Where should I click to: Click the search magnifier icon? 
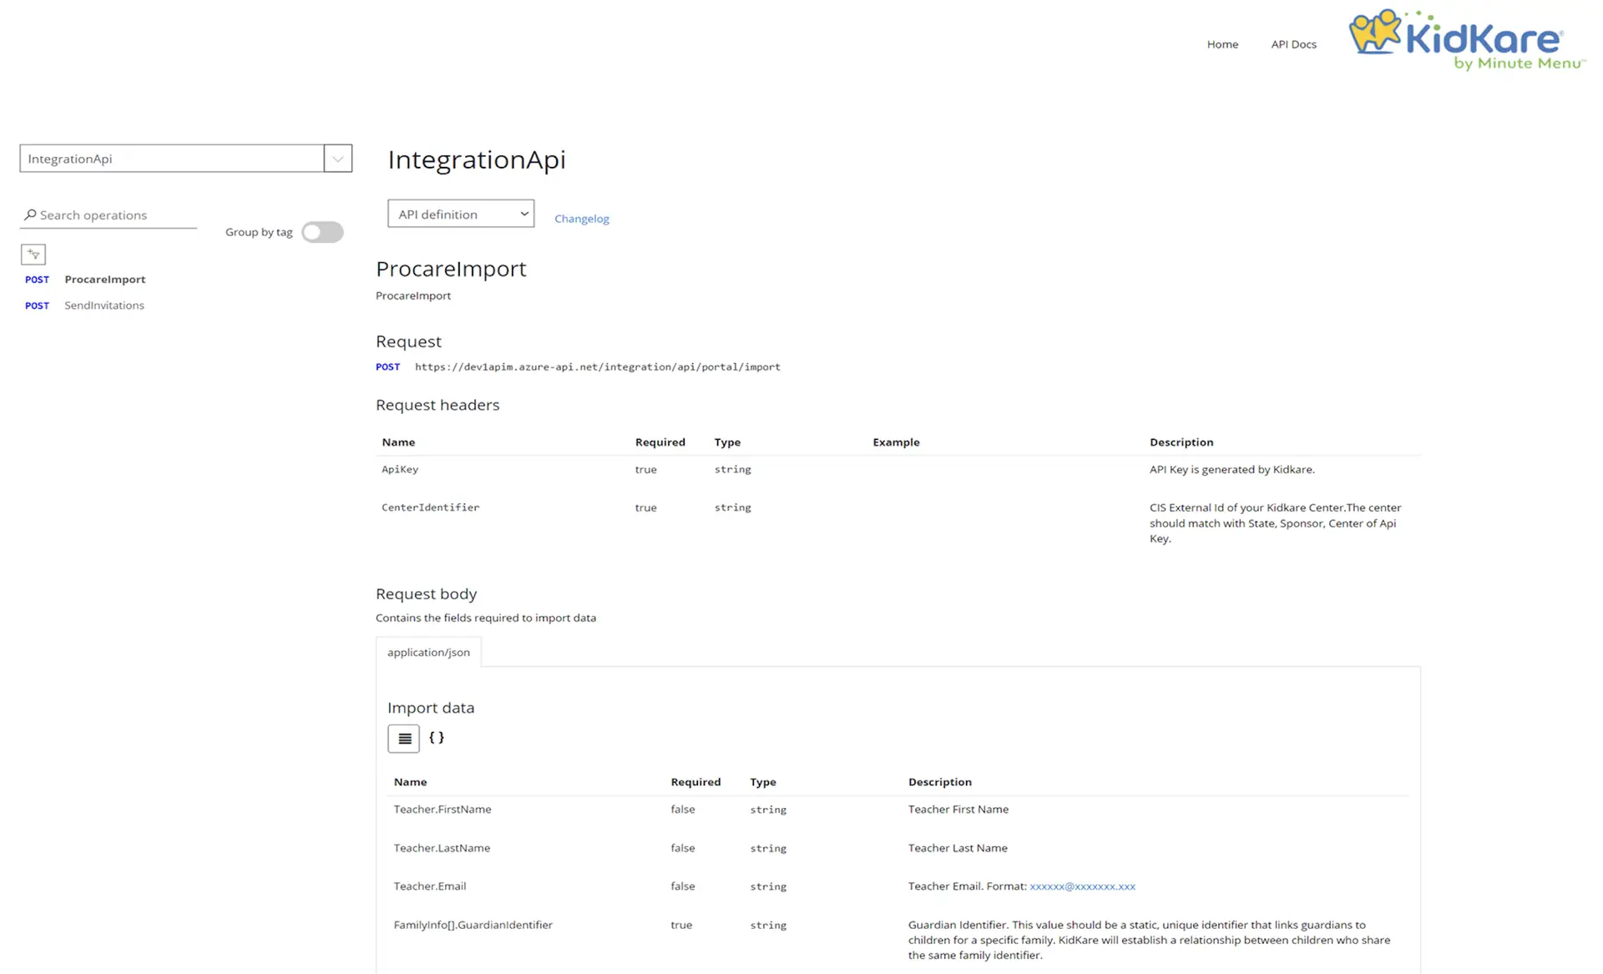click(30, 214)
